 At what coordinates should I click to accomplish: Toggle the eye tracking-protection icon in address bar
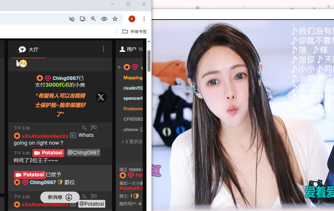tap(104, 19)
